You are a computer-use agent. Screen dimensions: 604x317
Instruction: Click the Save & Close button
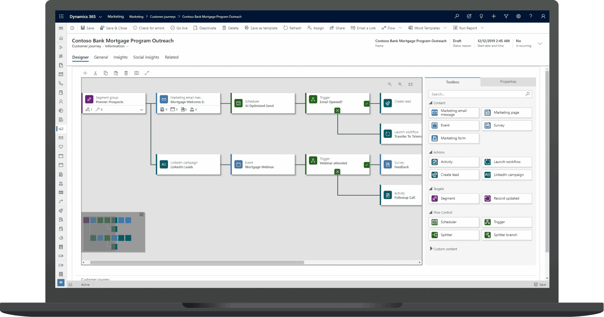[114, 28]
